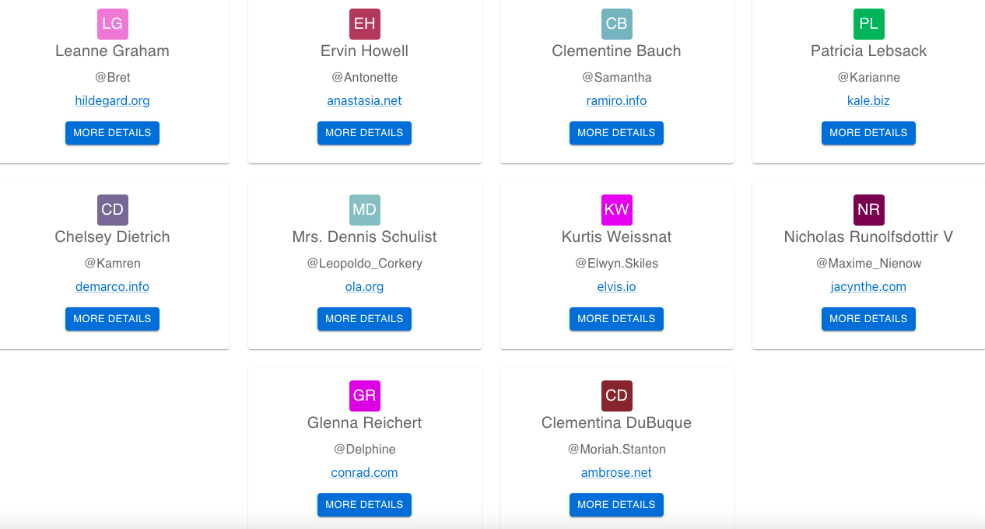Show more details for Glenna Reichert
Screen dimensions: 985x529
click(x=365, y=505)
